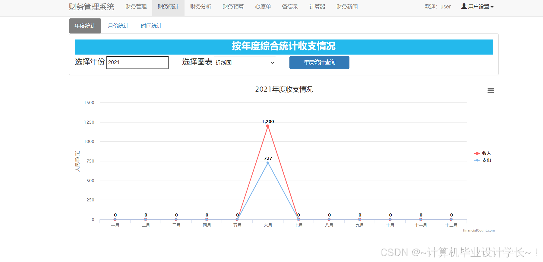The image size is (543, 262).
Task: Open the chart hamburger export menu
Action: (491, 91)
